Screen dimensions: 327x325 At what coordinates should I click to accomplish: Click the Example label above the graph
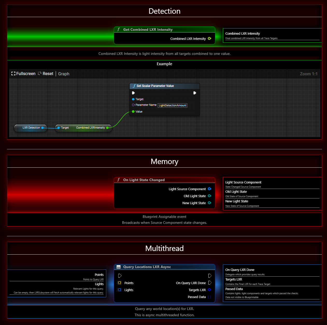[165, 64]
